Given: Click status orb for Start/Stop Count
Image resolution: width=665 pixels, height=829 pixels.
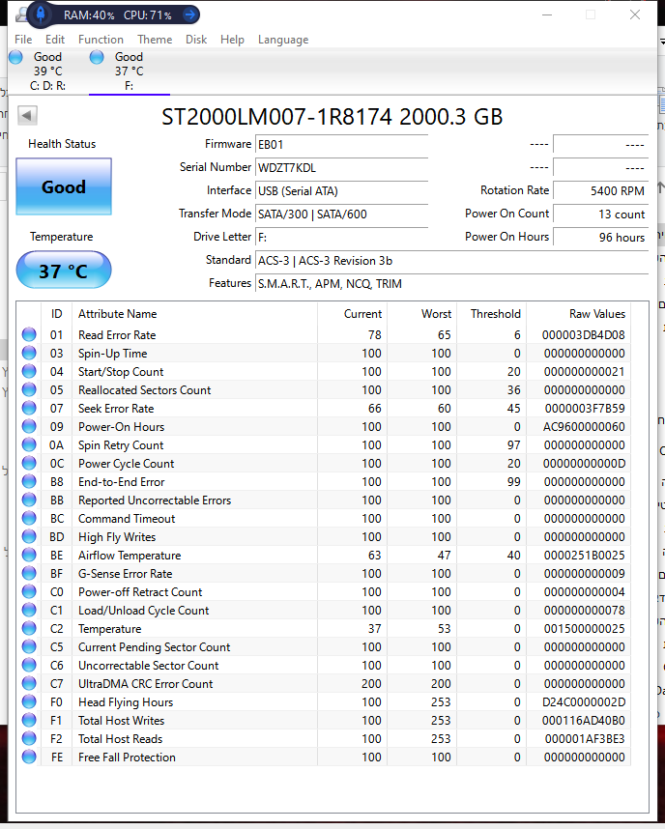Looking at the screenshot, I should click(29, 371).
